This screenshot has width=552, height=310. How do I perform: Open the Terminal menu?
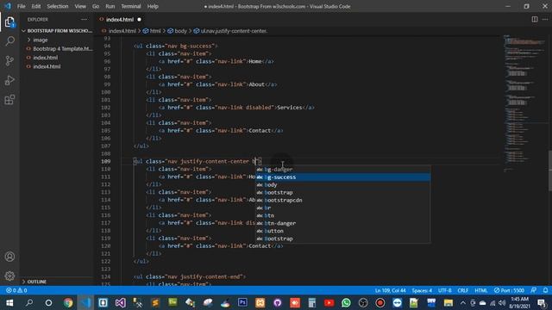point(130,6)
